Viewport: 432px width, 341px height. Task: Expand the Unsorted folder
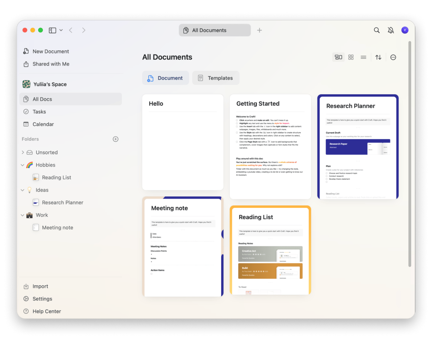pyautogui.click(x=23, y=152)
